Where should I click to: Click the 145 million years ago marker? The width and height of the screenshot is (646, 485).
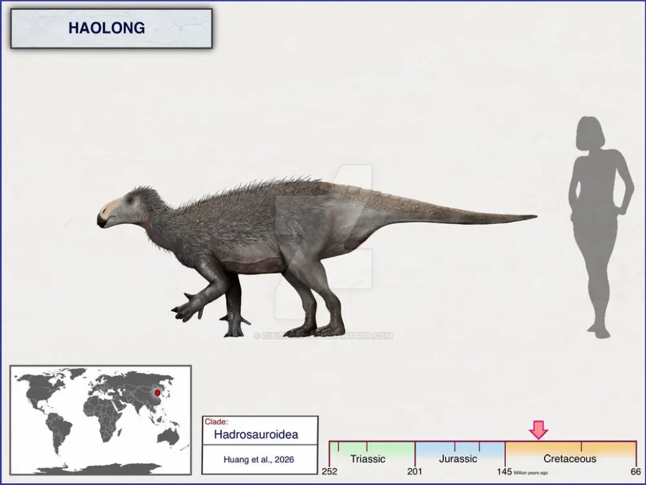point(504,471)
